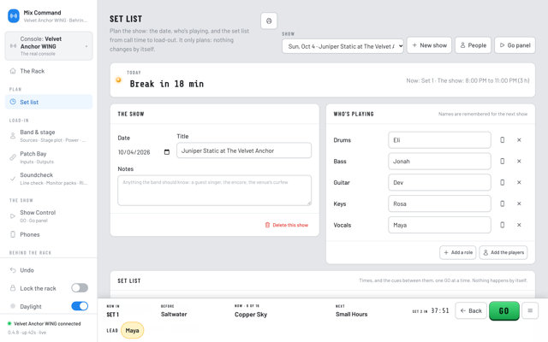The width and height of the screenshot is (548, 342).
Task: Click the house icon beside The Rack
Action: (13, 71)
